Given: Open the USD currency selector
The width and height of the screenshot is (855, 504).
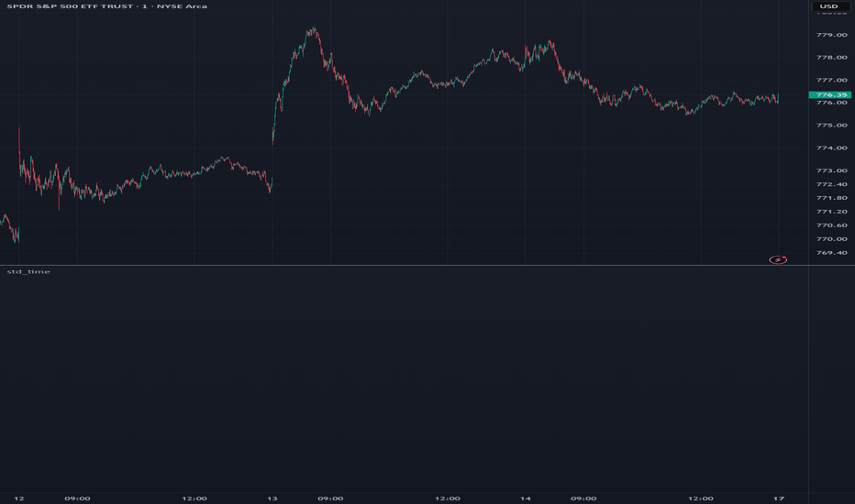Looking at the screenshot, I should click(828, 6).
